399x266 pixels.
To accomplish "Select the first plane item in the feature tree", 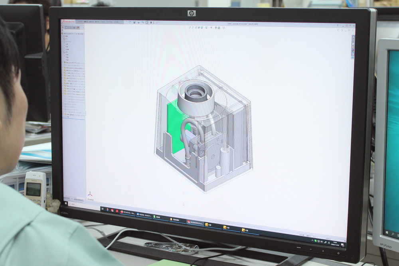I will coord(67,43).
